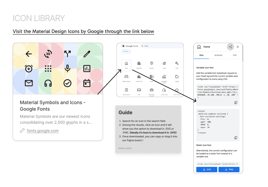The width and height of the screenshot is (268, 187).
Task: Click the pencil edit icon in preview card
Action: coord(87,54)
